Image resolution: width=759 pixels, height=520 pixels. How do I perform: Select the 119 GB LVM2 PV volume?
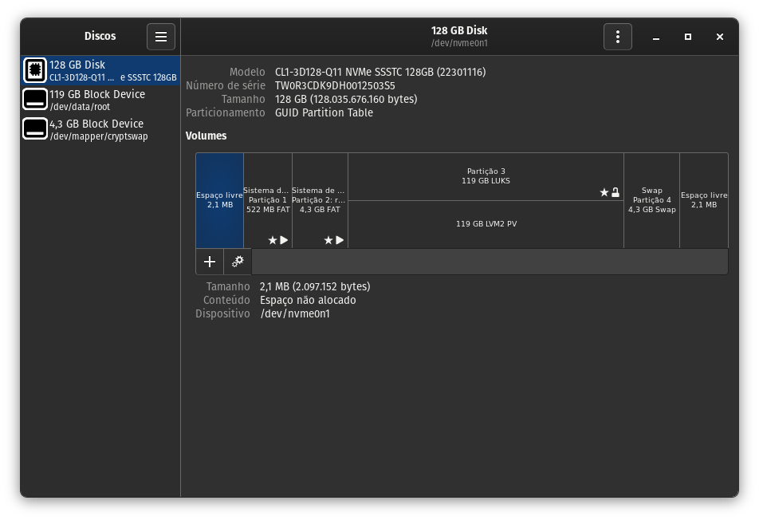point(486,224)
